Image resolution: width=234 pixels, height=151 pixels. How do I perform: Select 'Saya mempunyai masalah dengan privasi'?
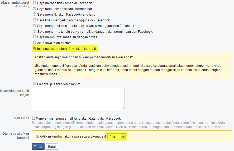tap(35, 37)
